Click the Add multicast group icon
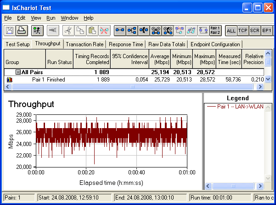276x205 pixels. [132, 31]
